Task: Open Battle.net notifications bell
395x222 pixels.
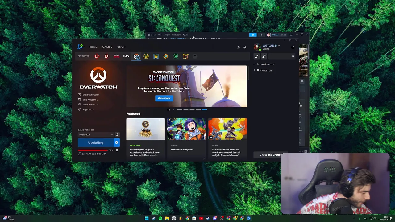Action: (x=245, y=47)
